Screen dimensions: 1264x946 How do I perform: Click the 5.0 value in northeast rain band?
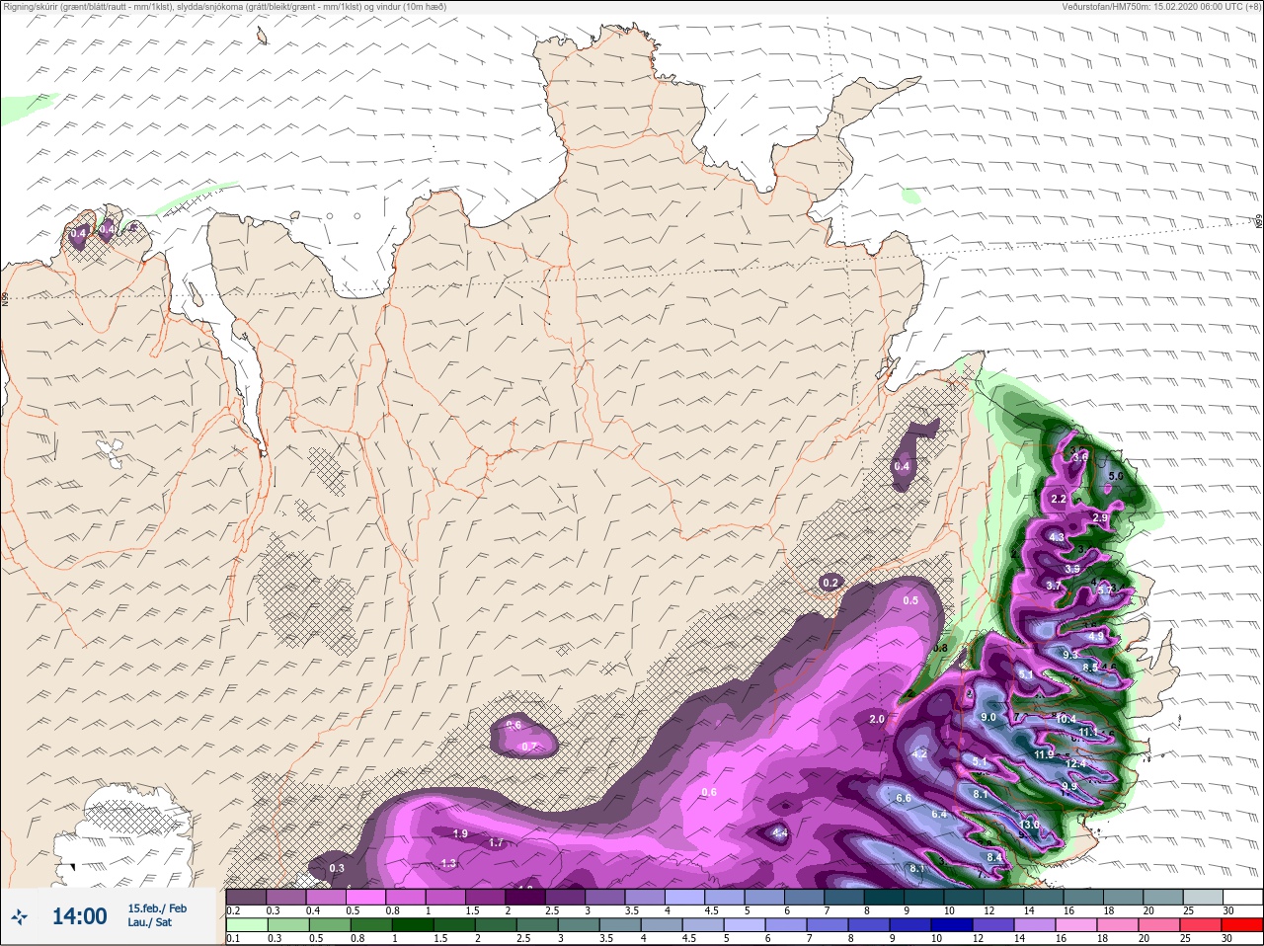click(x=1116, y=476)
